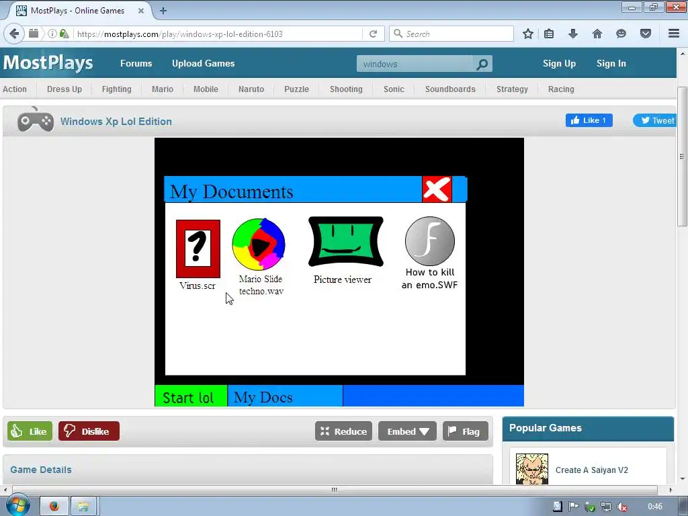Viewport: 688px width, 516px height.
Task: Click the green lock security icon
Action: point(64,34)
